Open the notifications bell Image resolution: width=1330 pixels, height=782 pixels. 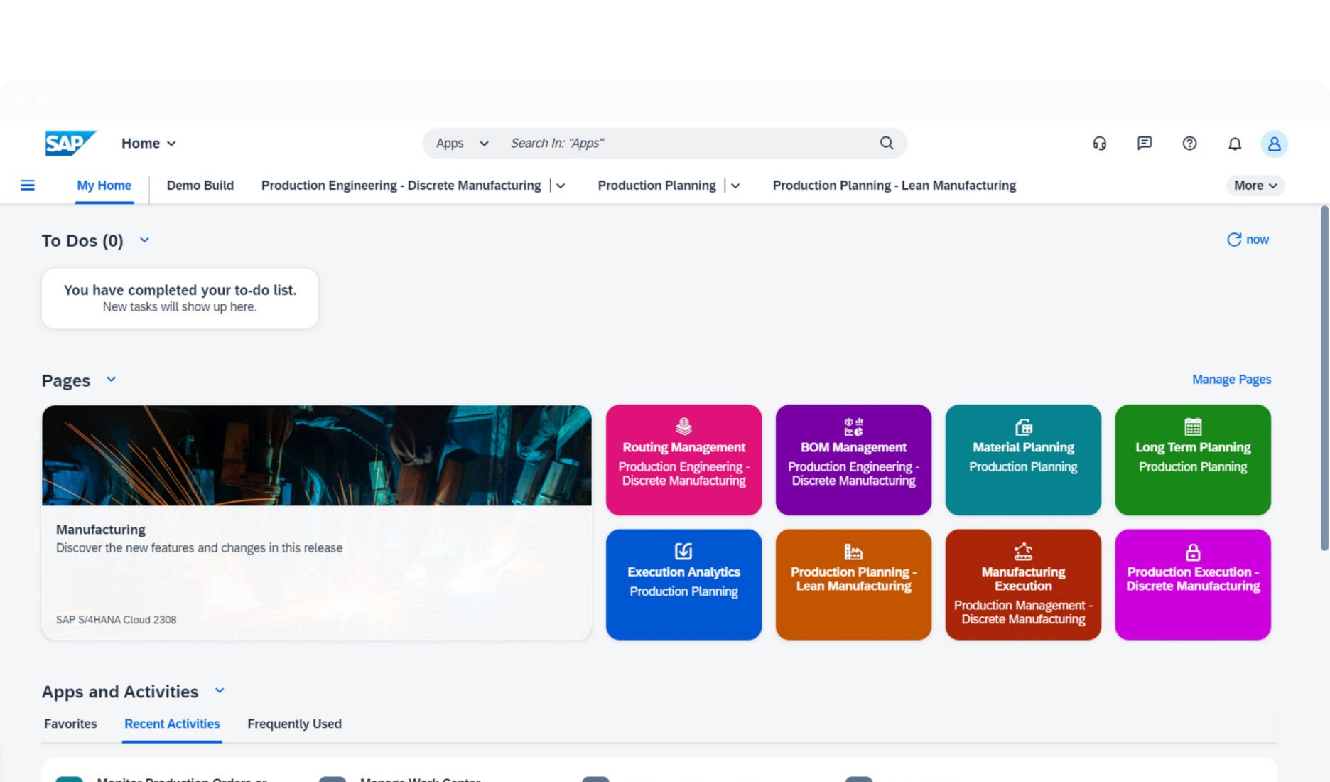[1235, 144]
